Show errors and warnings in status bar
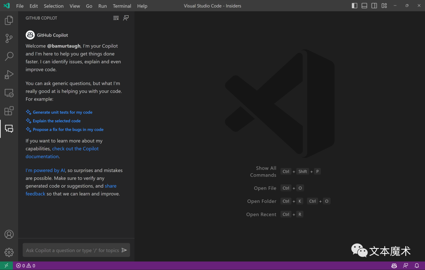 click(26, 266)
